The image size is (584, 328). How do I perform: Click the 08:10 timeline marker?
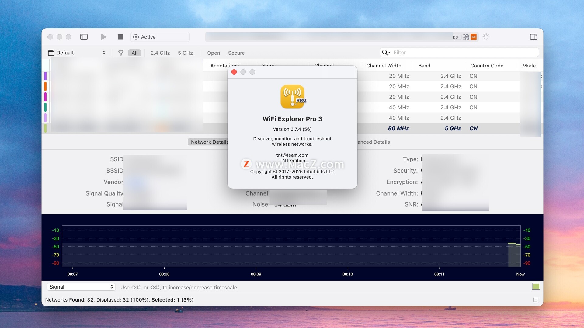(348, 274)
